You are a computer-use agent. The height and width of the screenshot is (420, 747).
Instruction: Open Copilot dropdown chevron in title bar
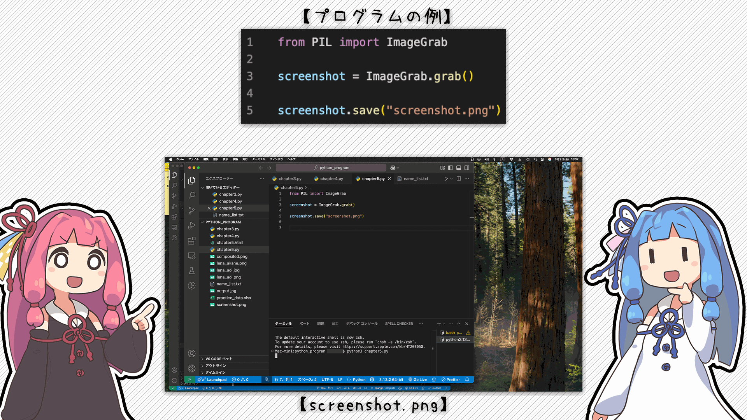(398, 168)
